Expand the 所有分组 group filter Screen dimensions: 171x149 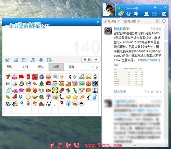pos(112,21)
